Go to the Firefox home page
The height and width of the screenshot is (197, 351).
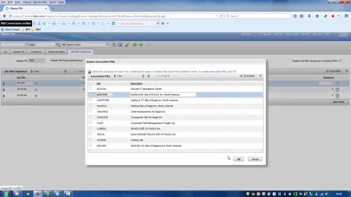click(x=317, y=16)
